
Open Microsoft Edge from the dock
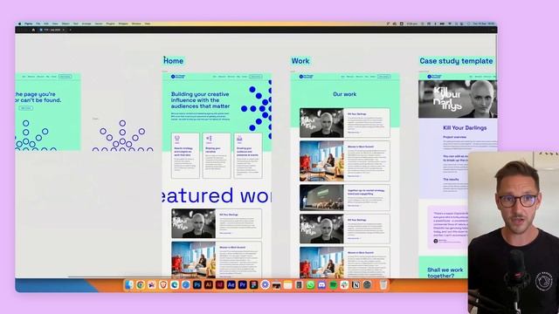click(x=175, y=285)
